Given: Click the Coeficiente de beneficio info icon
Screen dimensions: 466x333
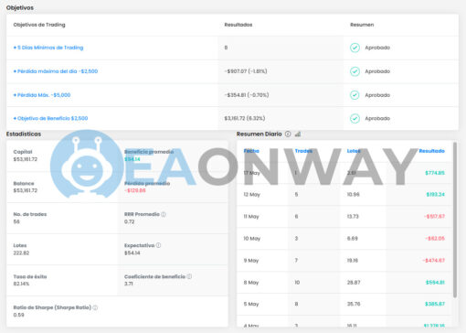Looking at the screenshot, I should [x=189, y=276].
